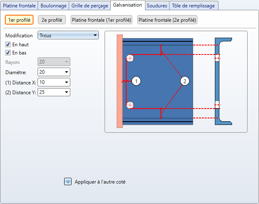The width and height of the screenshot is (259, 204).
Task: Click the marker 1 circle in diagram
Action: [136, 81]
